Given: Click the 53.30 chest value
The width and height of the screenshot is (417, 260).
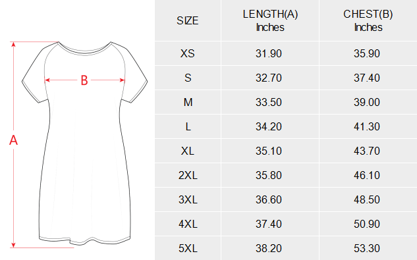Looking at the screenshot, I should point(367,249).
